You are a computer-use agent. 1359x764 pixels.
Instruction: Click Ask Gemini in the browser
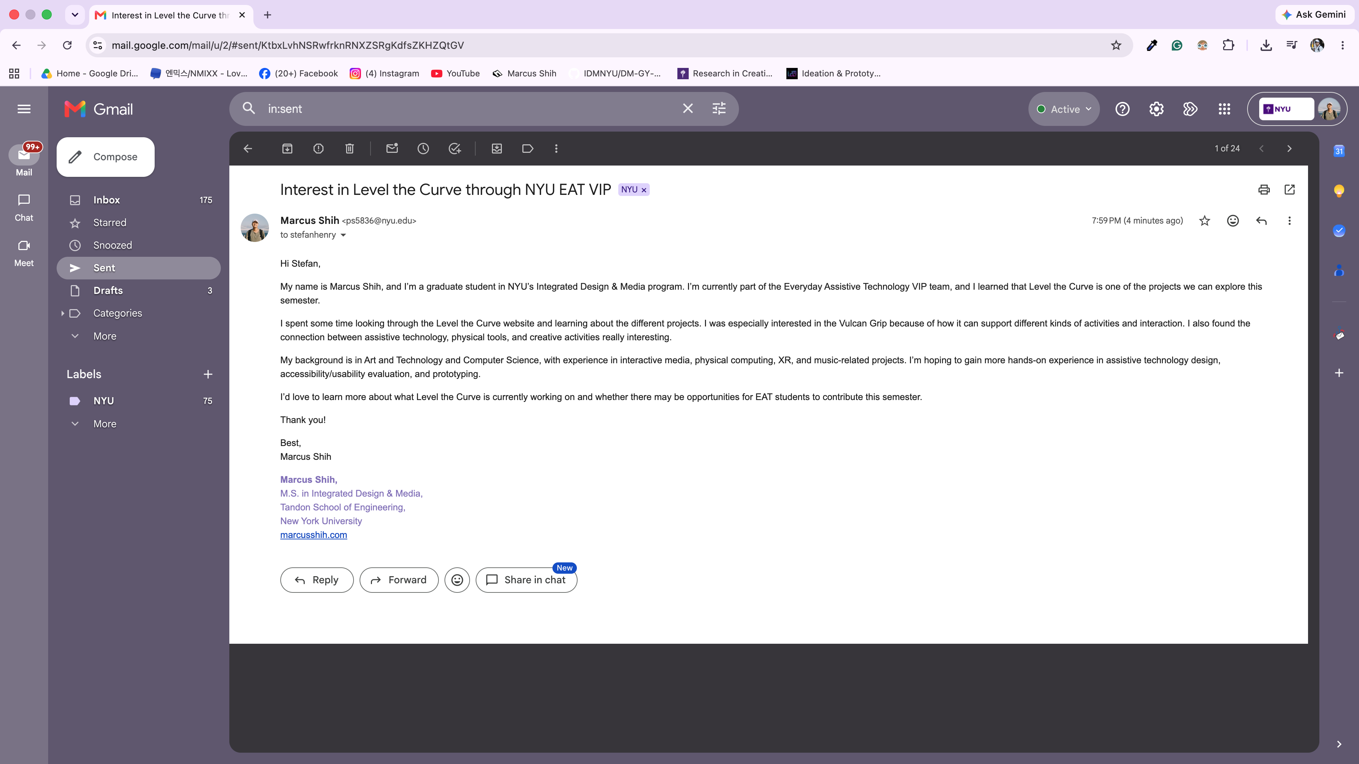point(1314,15)
